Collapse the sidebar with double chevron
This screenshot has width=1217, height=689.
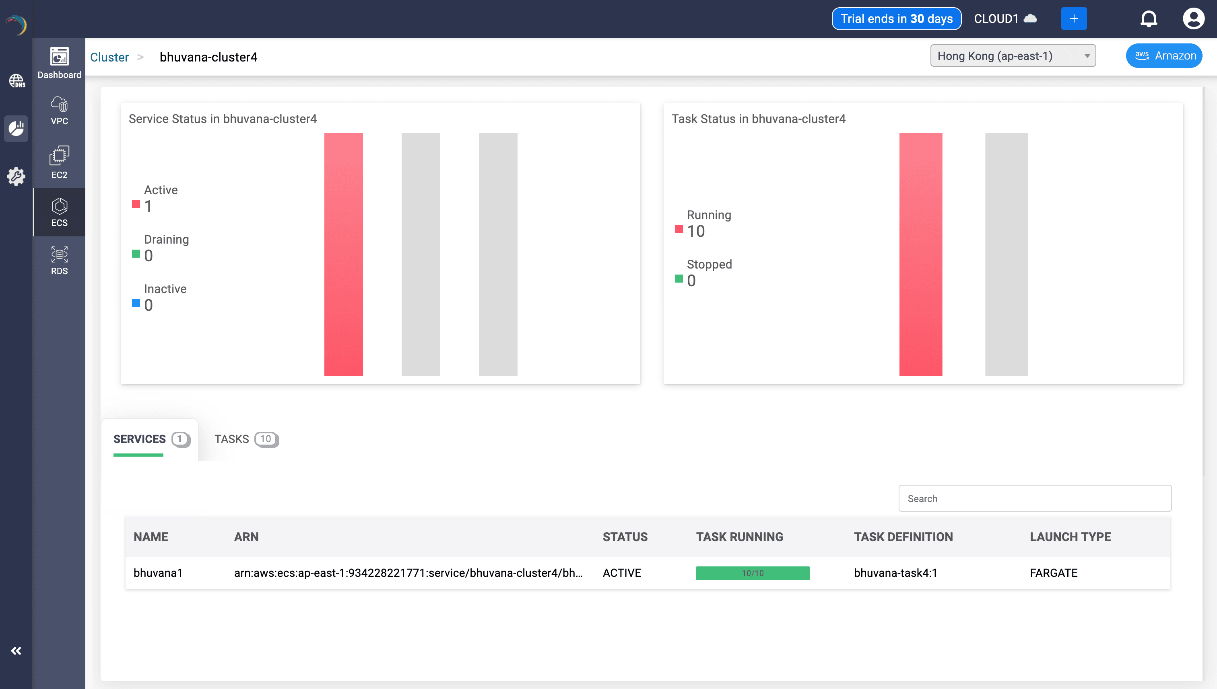[16, 651]
